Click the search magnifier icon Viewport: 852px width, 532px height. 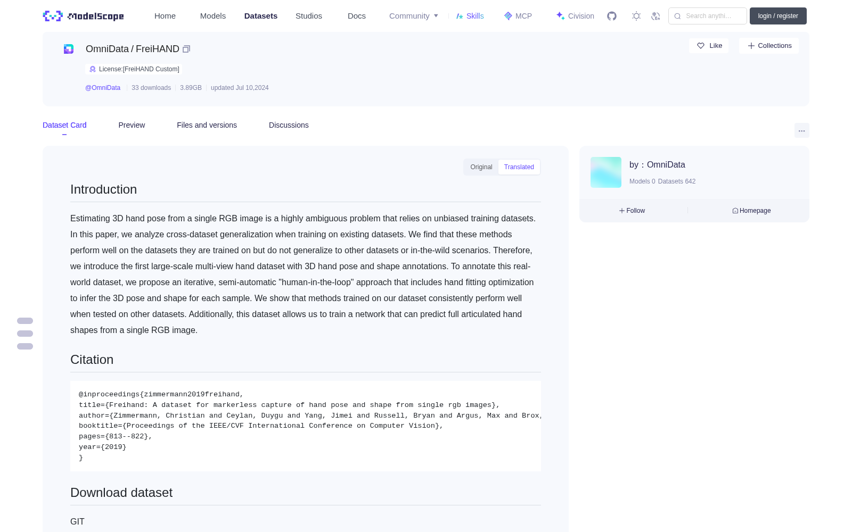click(677, 16)
